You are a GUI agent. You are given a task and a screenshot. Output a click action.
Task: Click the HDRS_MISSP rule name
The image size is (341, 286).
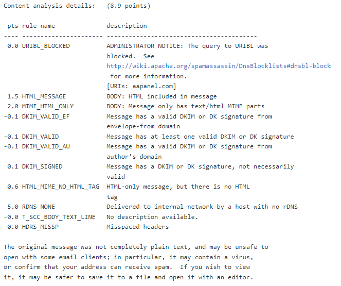40,227
